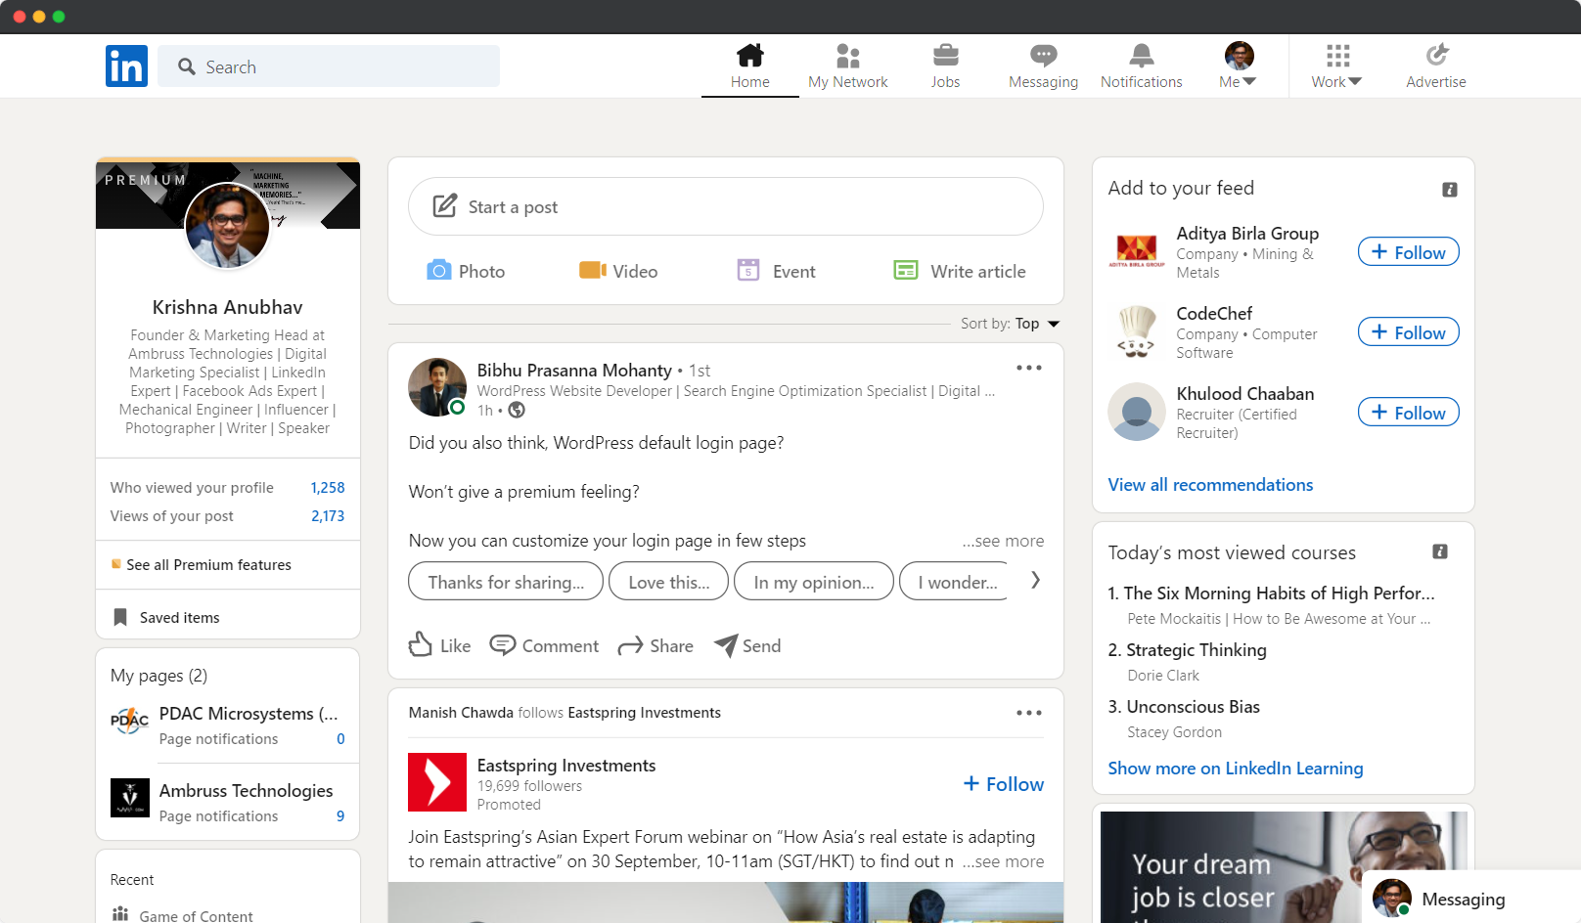Screen dimensions: 1581x923
Task: Click the Video upload icon
Action: 592,271
